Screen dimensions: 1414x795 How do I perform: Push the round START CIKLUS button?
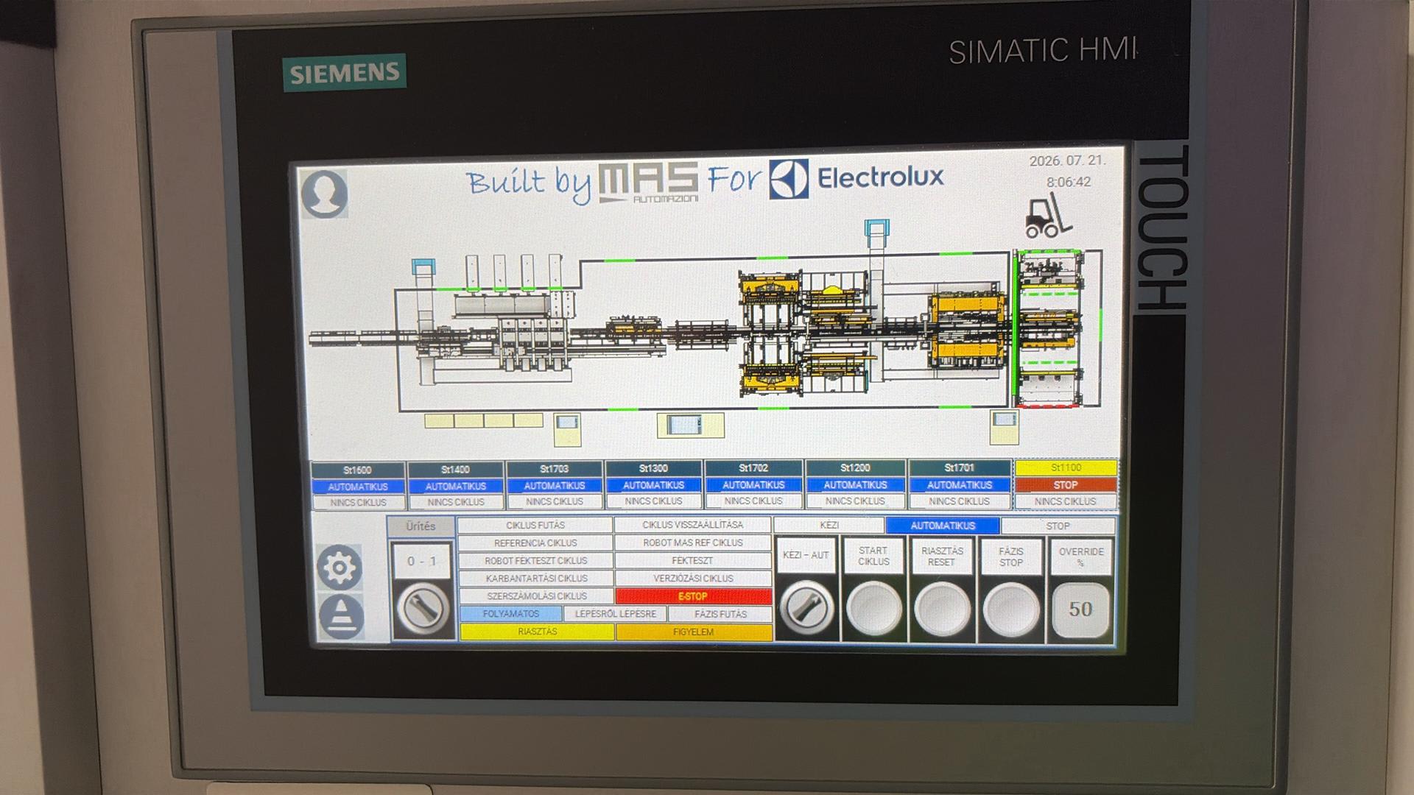pyautogui.click(x=874, y=609)
